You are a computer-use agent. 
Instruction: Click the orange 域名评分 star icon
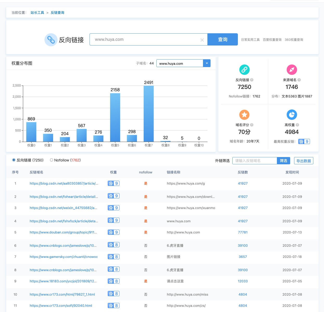point(244,114)
